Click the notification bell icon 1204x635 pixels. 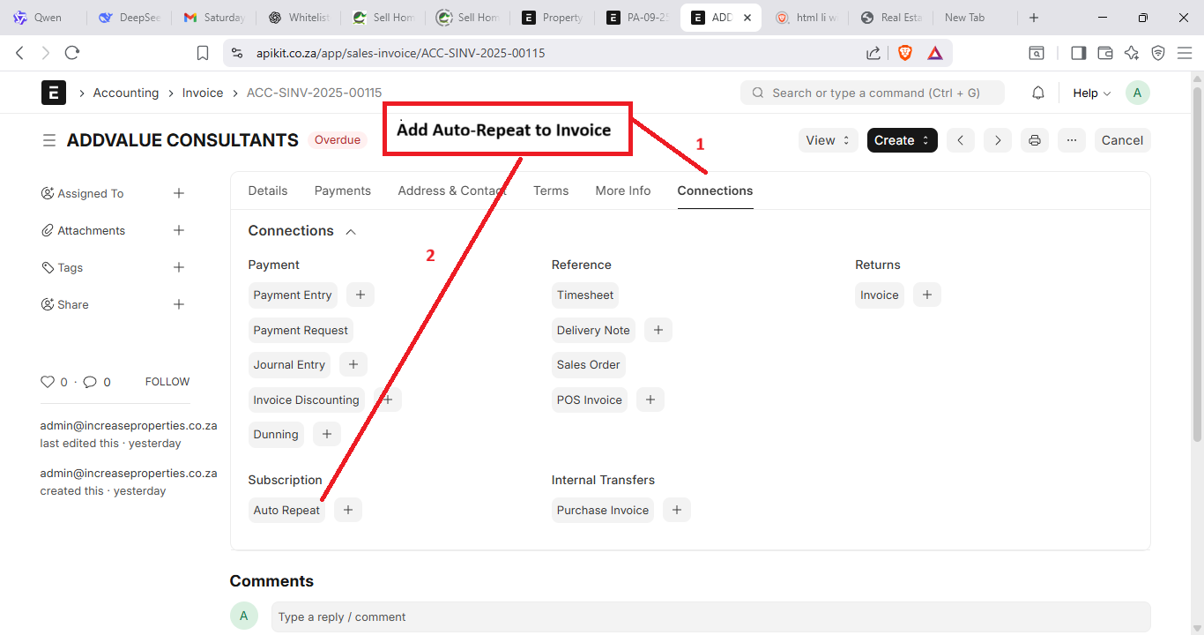[x=1038, y=93]
